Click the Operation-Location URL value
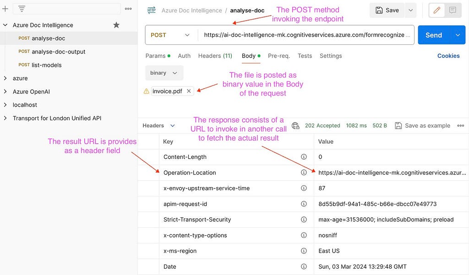 coord(392,173)
